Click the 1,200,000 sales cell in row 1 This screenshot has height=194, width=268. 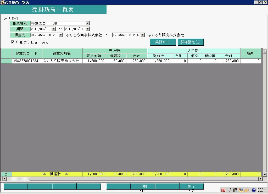coord(94,61)
